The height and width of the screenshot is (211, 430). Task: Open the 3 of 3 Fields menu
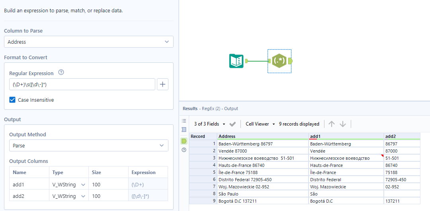pyautogui.click(x=210, y=124)
